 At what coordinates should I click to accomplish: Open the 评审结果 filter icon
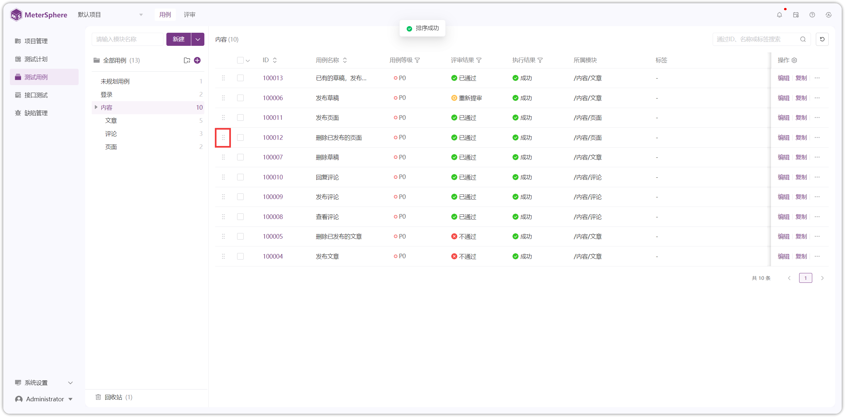pos(479,60)
